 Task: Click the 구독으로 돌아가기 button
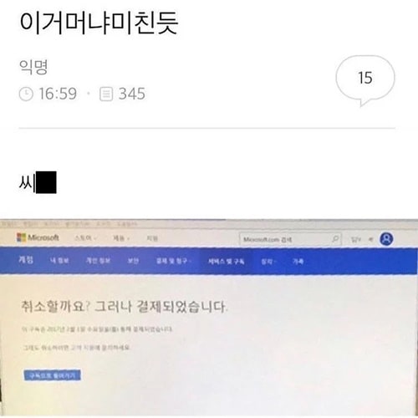52,375
